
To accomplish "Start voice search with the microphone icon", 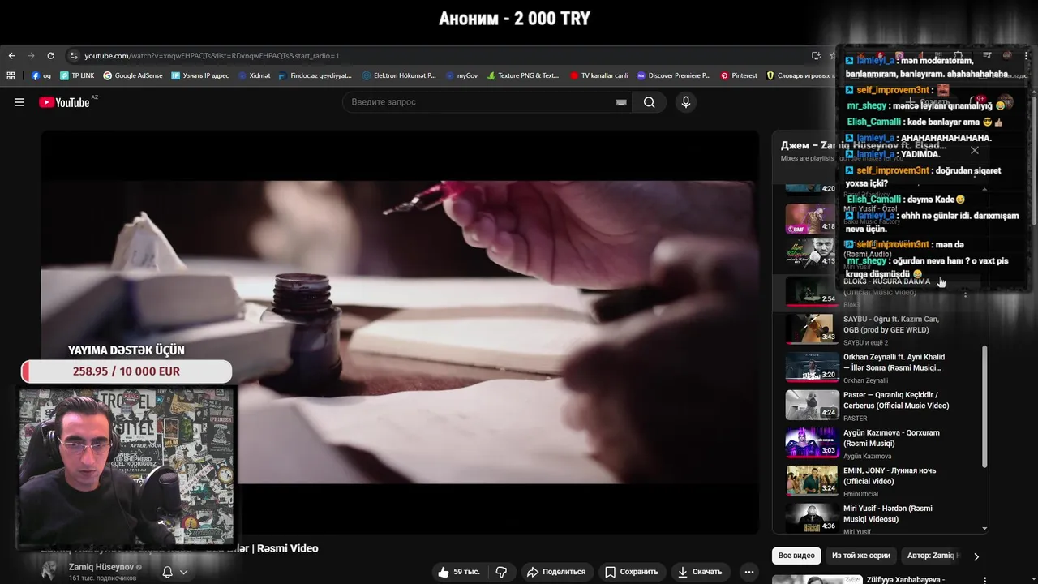I will 686,102.
